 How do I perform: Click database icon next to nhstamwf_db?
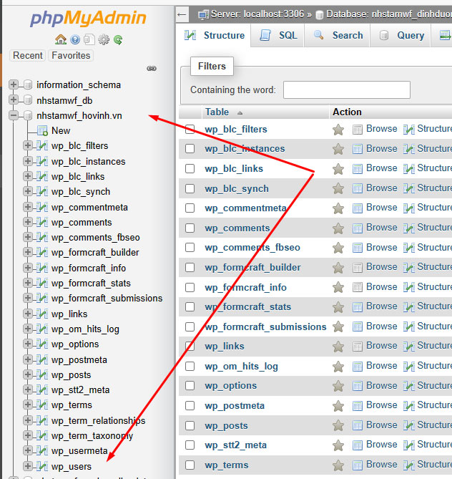click(x=28, y=100)
